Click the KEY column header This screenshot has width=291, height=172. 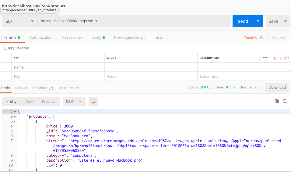point(16,58)
